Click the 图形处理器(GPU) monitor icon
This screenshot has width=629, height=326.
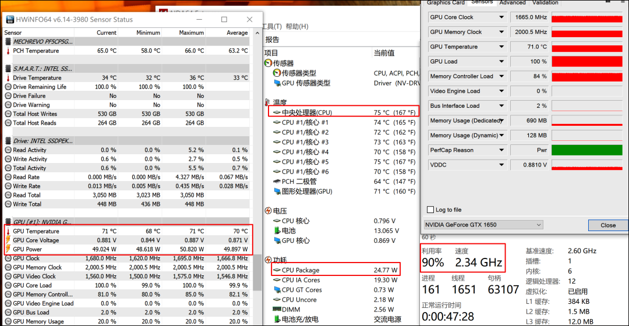pos(277,192)
